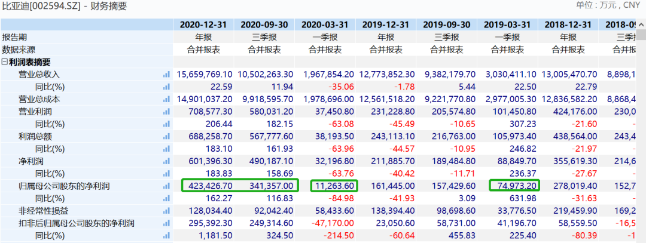Click the 扣非后归属母公司股东的净利润 row label
The image size is (646, 243).
coord(76,224)
